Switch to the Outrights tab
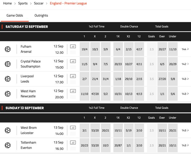Viewport: 191px width, 154px height. (x=41, y=15)
